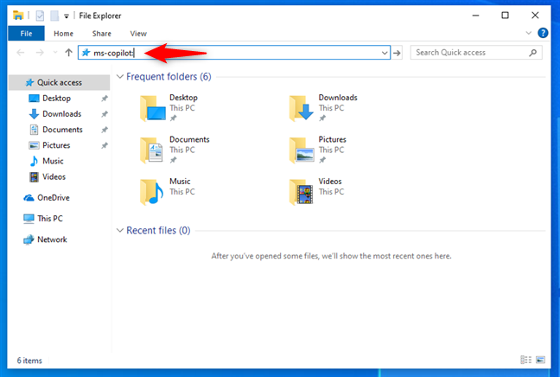The width and height of the screenshot is (560, 377).
Task: Open Desktop in navigation pane
Action: [56, 99]
